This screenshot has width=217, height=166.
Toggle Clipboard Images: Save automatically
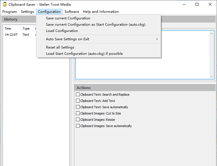pos(78,126)
